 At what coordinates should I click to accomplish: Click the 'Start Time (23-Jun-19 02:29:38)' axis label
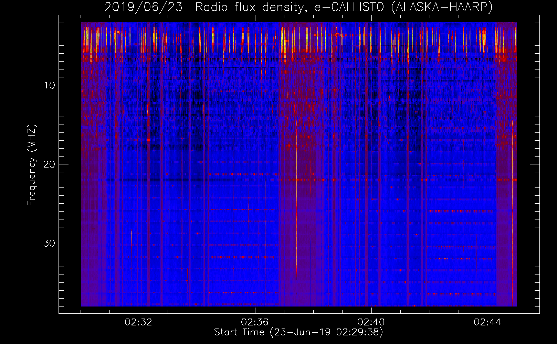point(298,332)
